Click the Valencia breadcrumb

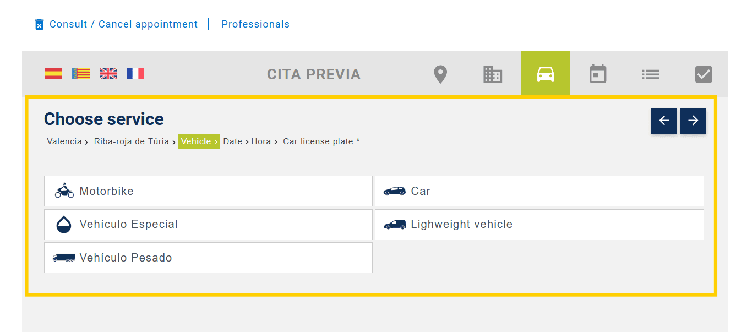[x=64, y=141]
